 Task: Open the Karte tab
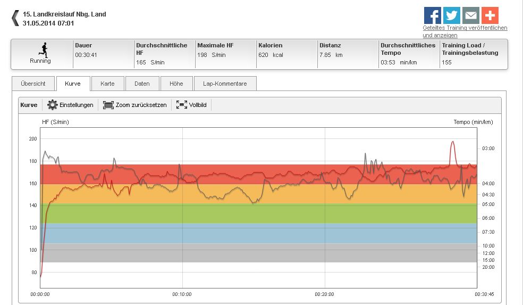[107, 84]
